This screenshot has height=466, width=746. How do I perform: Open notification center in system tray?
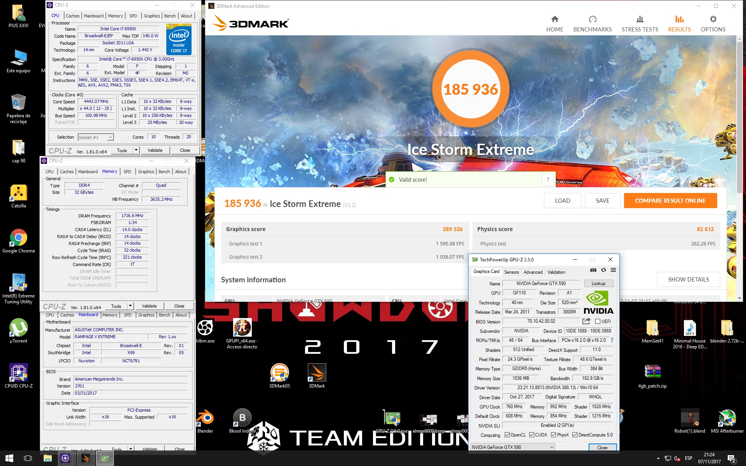pyautogui.click(x=731, y=459)
